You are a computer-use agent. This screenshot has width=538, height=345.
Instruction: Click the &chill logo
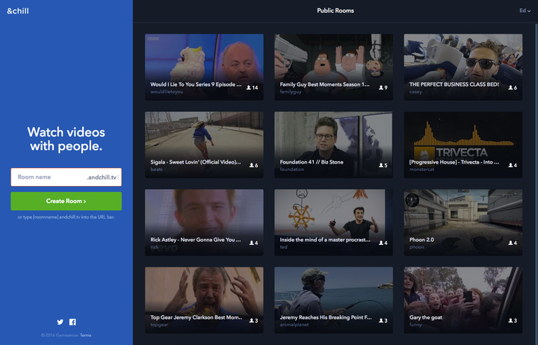[18, 11]
